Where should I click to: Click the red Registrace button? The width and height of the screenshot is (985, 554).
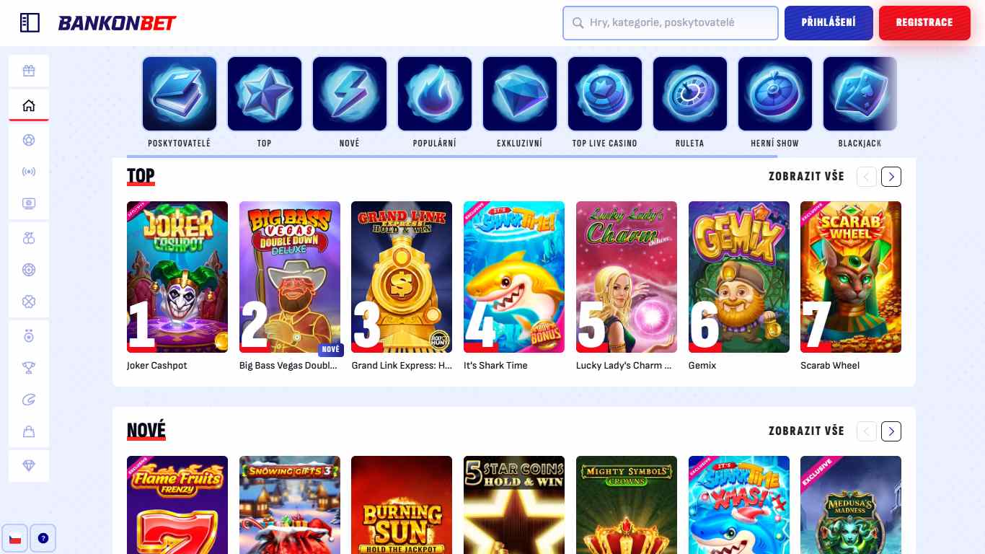pos(924,22)
